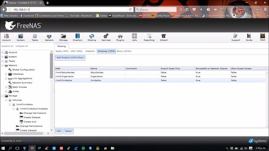Viewport: 269px width, 151px height.
Task: Click Add Windows (CIFS) Share button
Action: click(70, 58)
